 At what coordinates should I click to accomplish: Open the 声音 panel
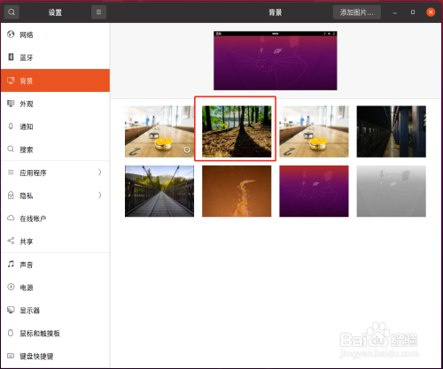click(55, 265)
